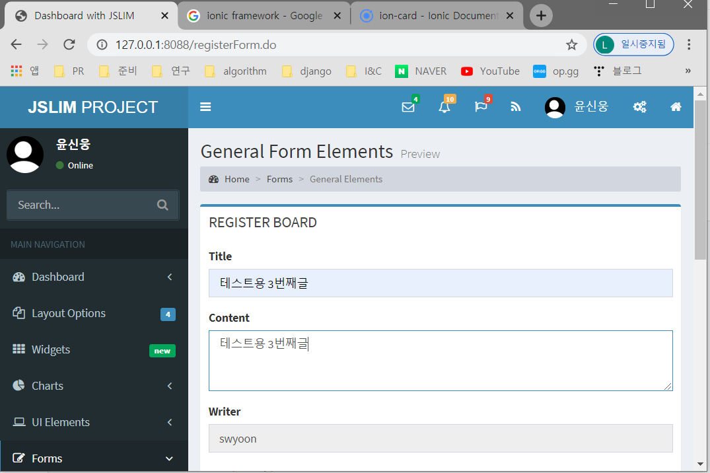This screenshot has height=473, width=710.
Task: Open the django bookmark folder
Action: click(x=306, y=71)
